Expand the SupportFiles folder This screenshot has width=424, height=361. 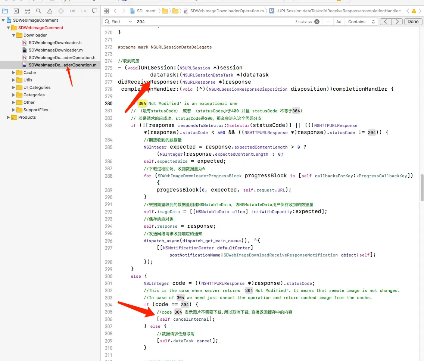pyautogui.click(x=13, y=110)
